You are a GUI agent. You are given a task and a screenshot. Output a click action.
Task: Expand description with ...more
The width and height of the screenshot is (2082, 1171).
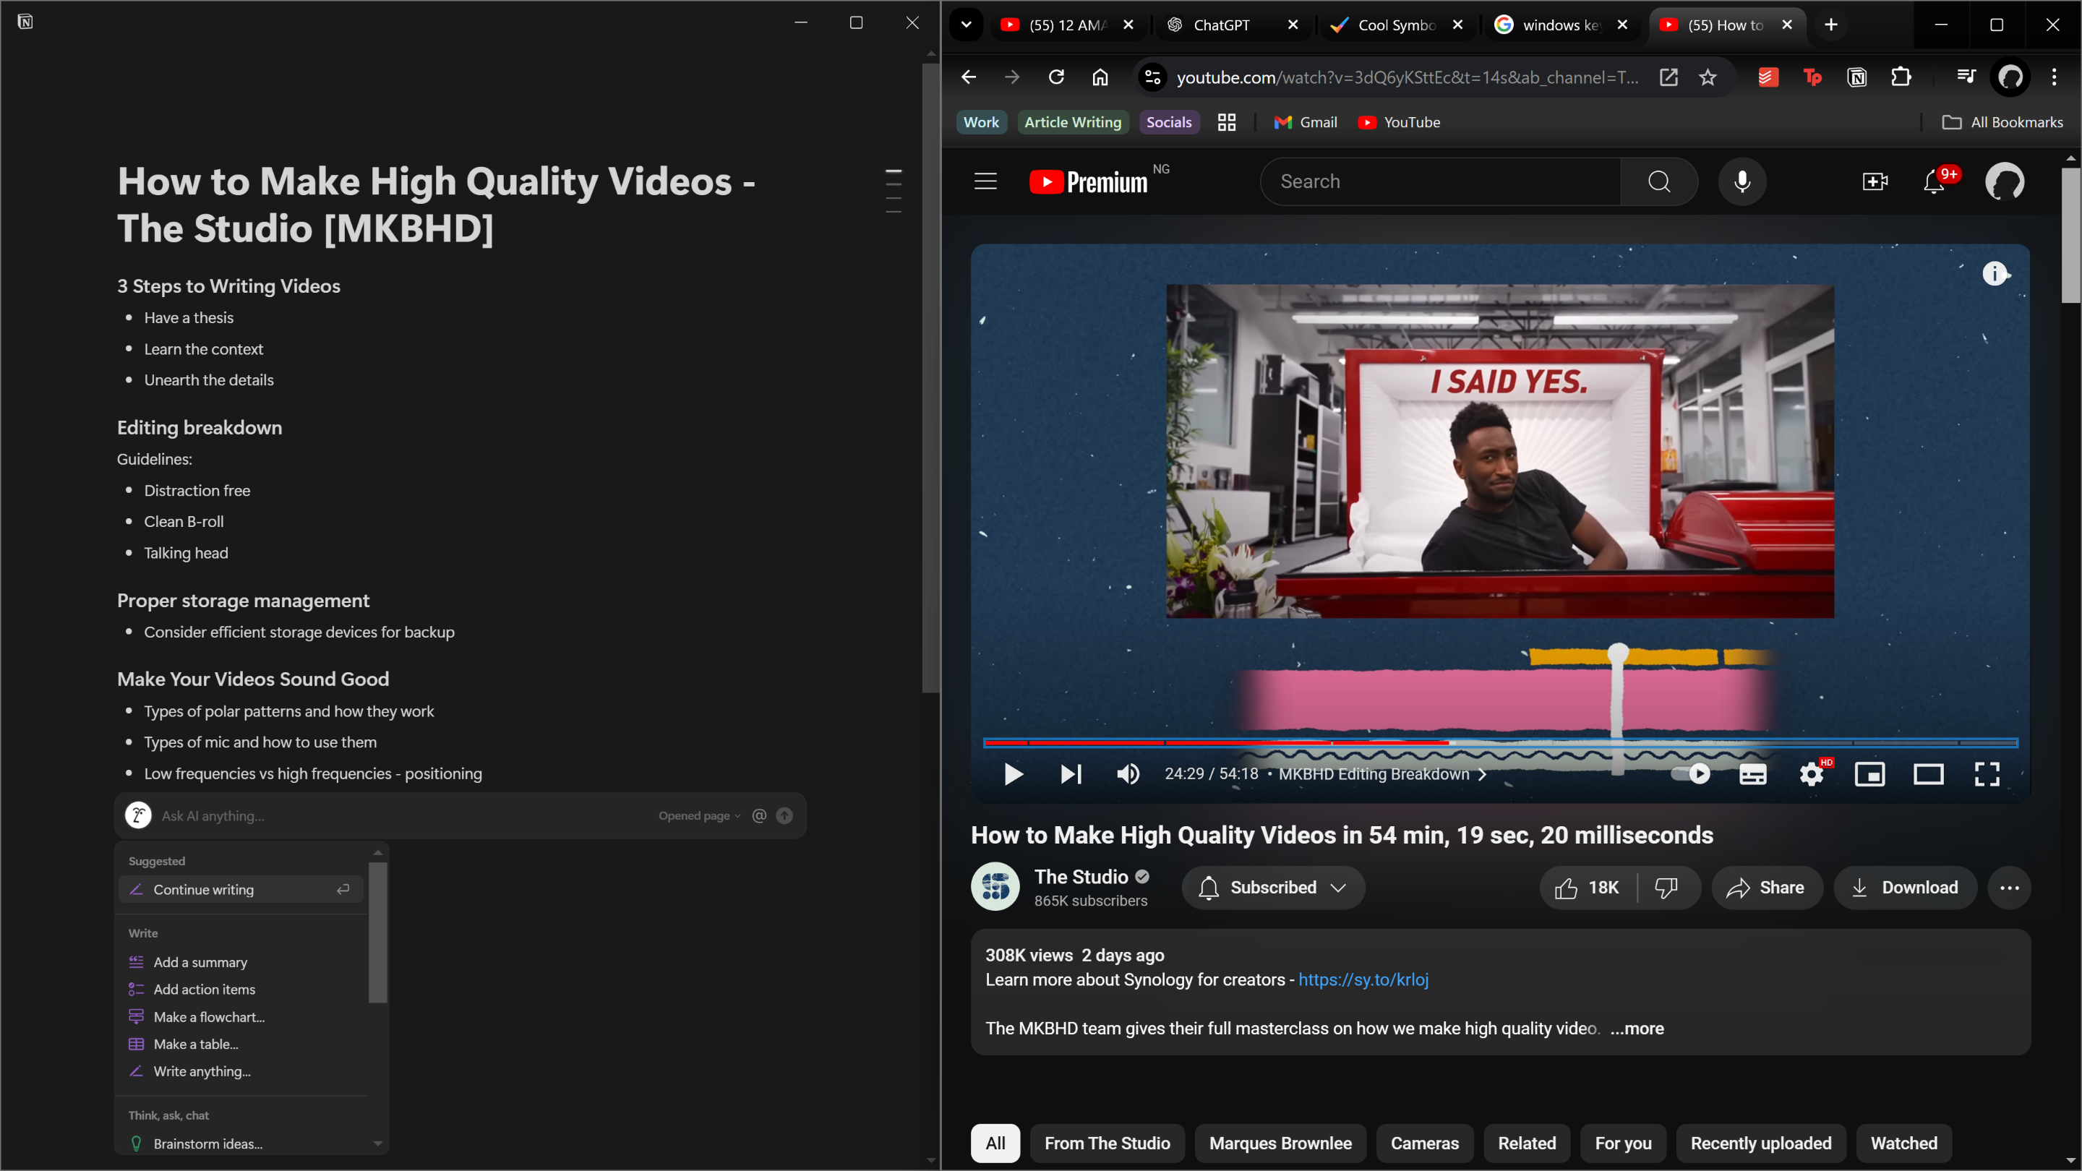click(x=1637, y=1028)
